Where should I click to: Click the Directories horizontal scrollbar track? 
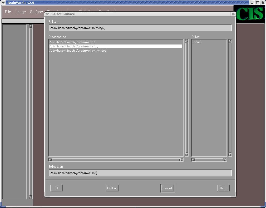(116, 160)
